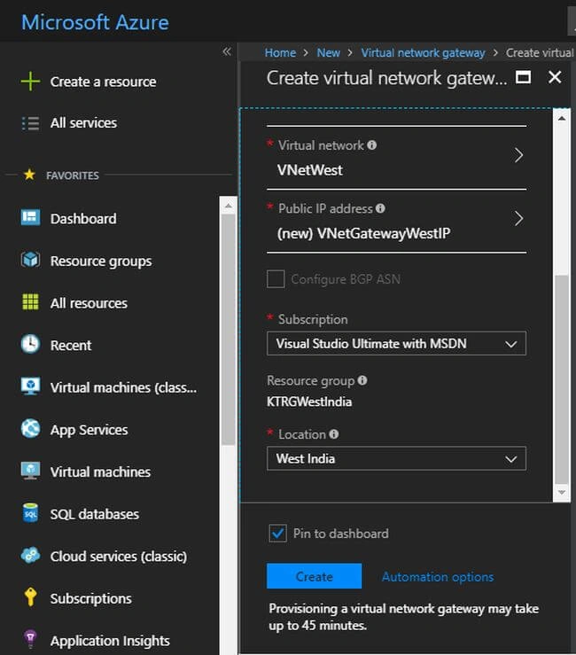
Task: Collapse the left sidebar with double chevron
Action: tap(227, 51)
